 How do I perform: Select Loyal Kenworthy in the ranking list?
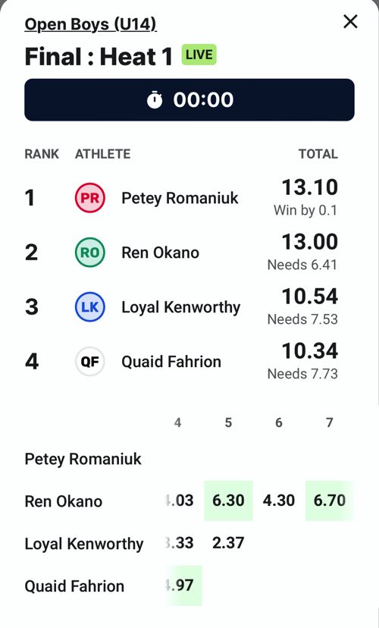tap(181, 307)
